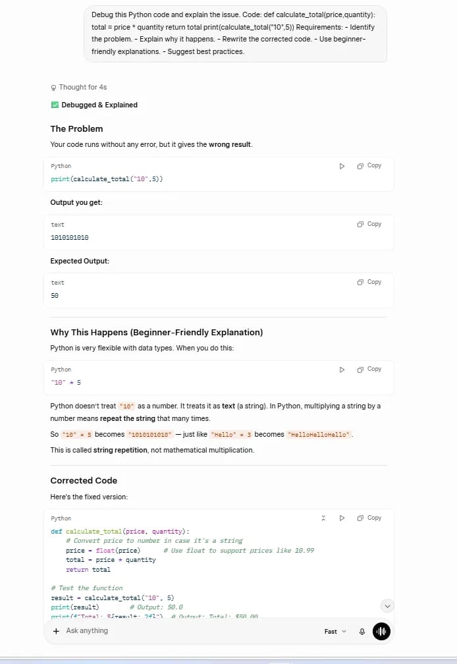Click the 'The Problem' heading
This screenshot has height=664, width=457.
coord(76,128)
